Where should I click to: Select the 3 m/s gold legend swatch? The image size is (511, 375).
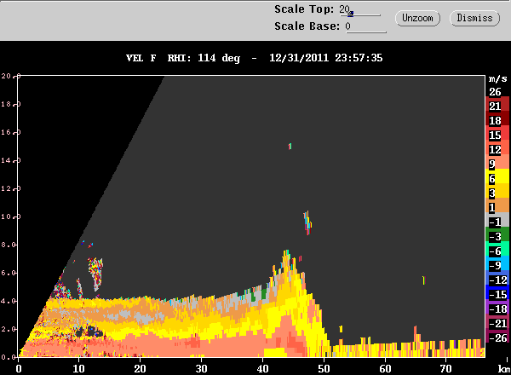(x=497, y=191)
